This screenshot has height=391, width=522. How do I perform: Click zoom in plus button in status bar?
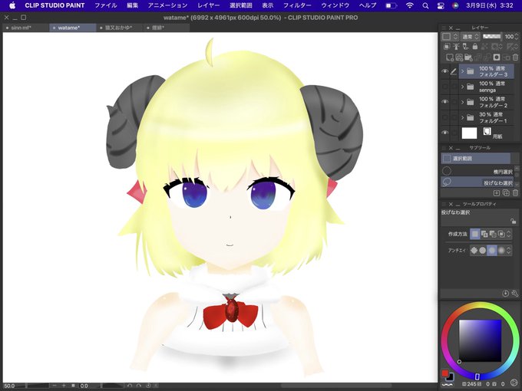coord(64,386)
